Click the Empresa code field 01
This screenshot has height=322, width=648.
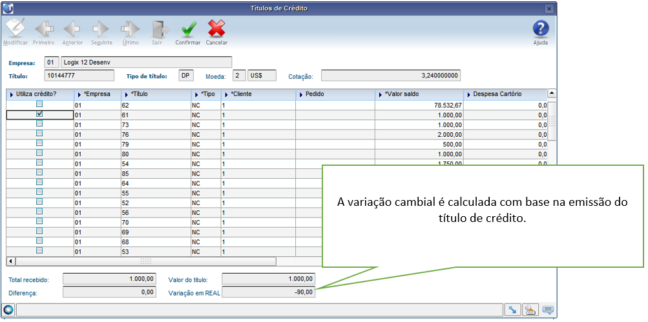pyautogui.click(x=52, y=63)
